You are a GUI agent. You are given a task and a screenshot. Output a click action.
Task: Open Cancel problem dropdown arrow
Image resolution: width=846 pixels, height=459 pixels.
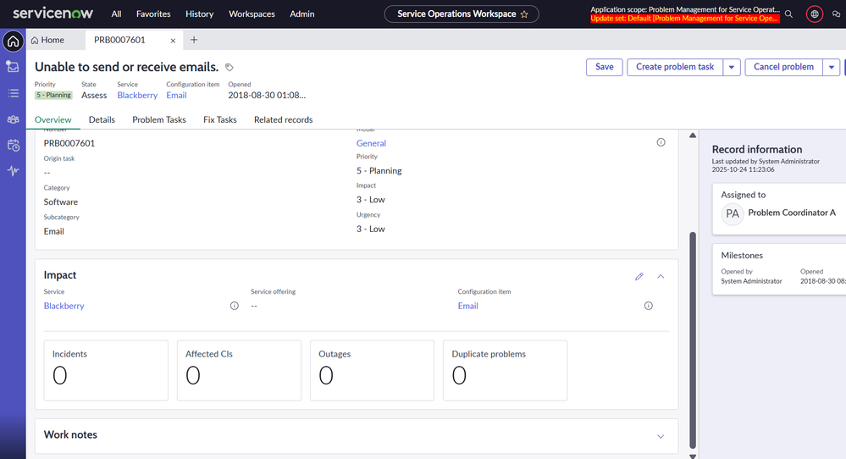832,68
